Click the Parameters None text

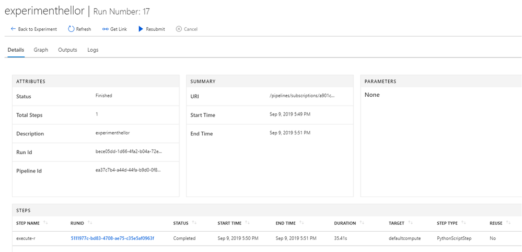coord(372,95)
